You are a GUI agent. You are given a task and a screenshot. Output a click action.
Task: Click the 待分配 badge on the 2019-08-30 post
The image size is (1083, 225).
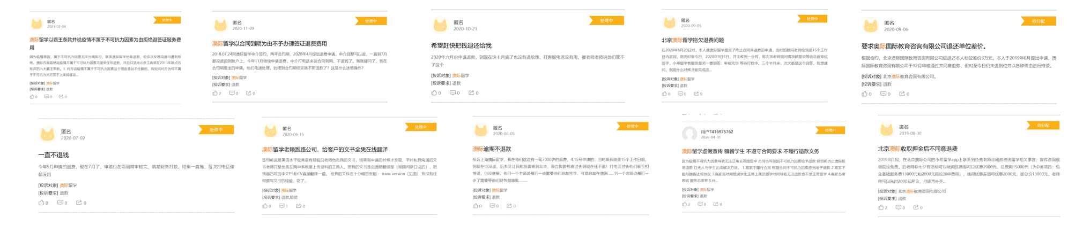pos(1042,126)
